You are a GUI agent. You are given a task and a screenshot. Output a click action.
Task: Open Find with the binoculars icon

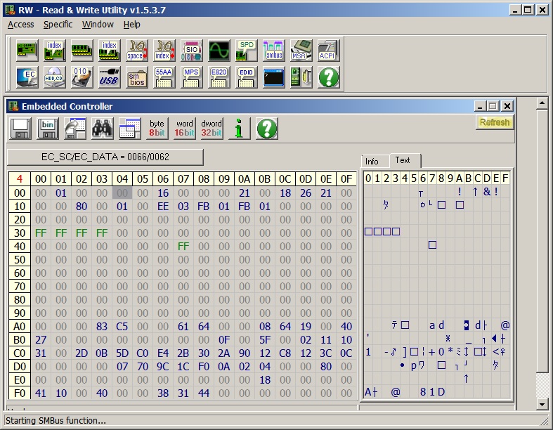103,129
